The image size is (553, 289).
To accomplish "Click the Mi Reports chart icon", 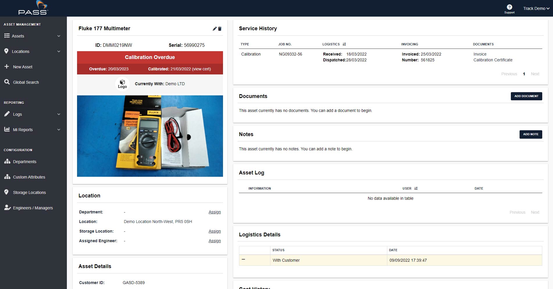I will 7,129.
